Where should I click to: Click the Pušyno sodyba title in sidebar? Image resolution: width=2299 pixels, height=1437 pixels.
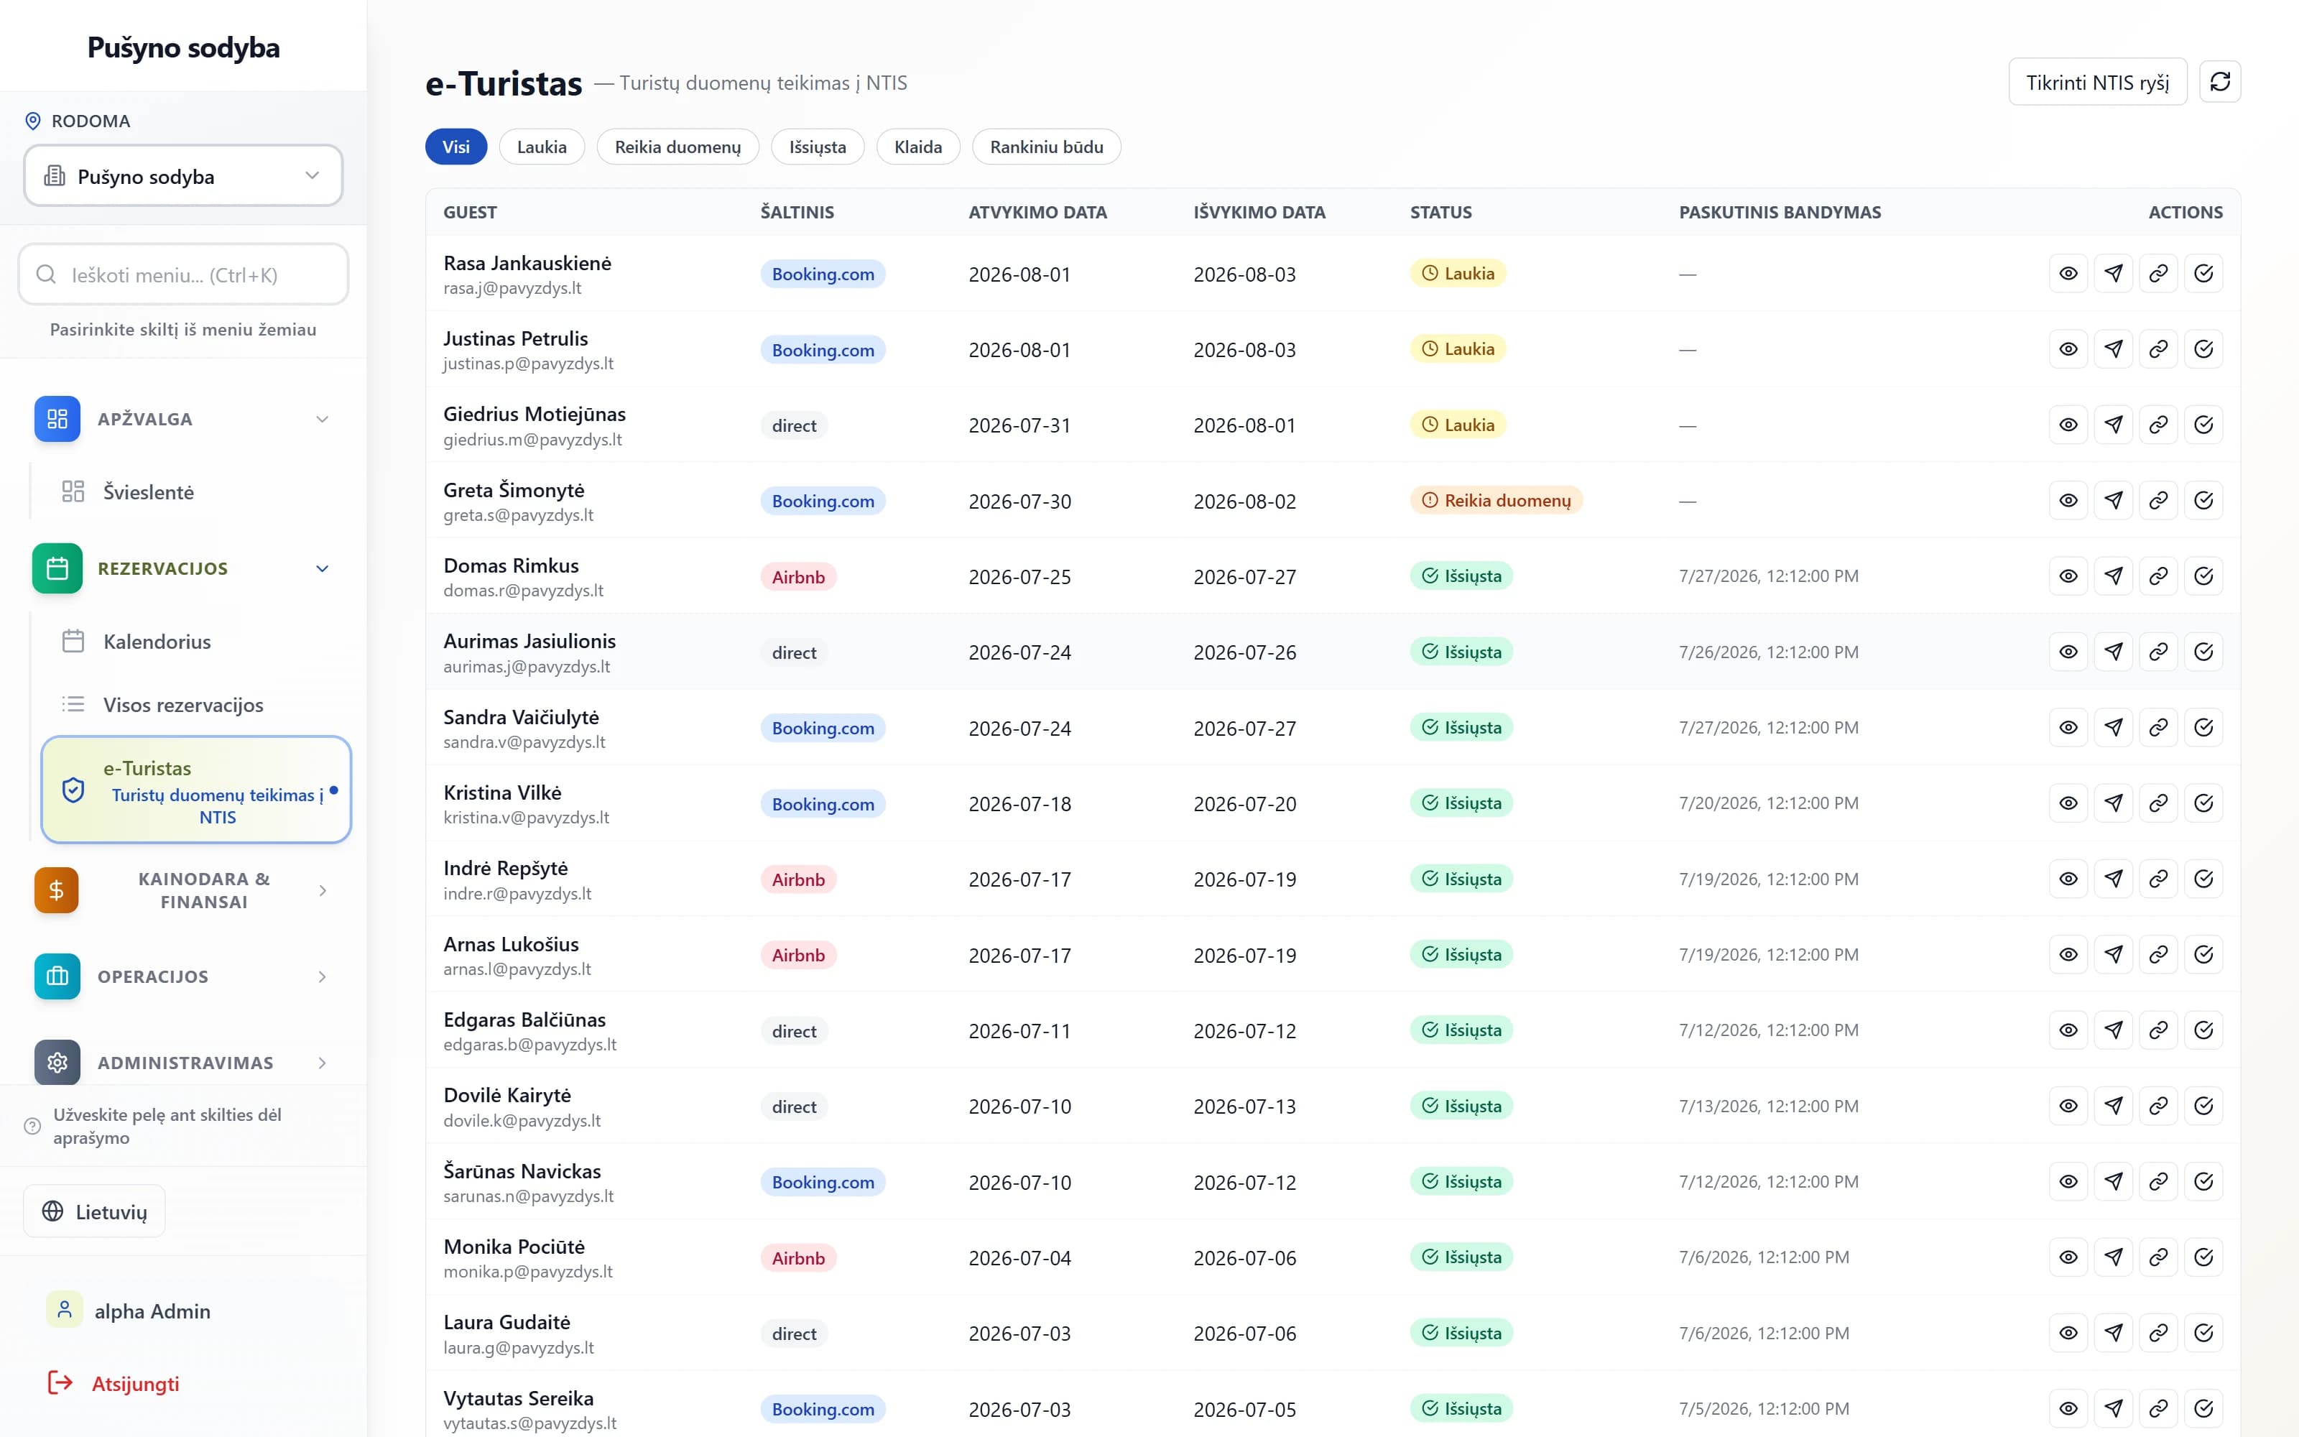[183, 47]
